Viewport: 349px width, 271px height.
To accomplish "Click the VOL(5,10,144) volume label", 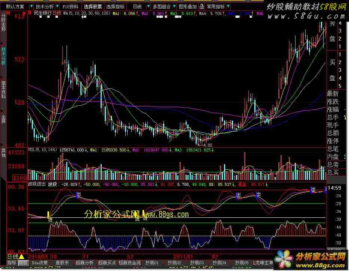I will (x=42, y=150).
